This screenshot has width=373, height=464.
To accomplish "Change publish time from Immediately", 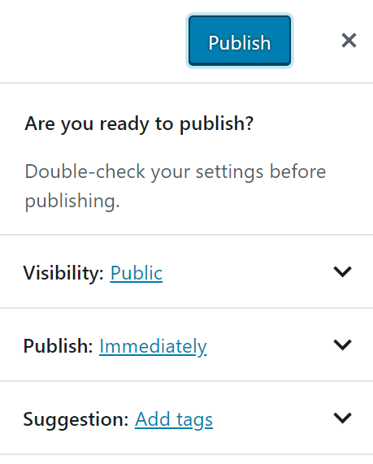I will click(153, 346).
